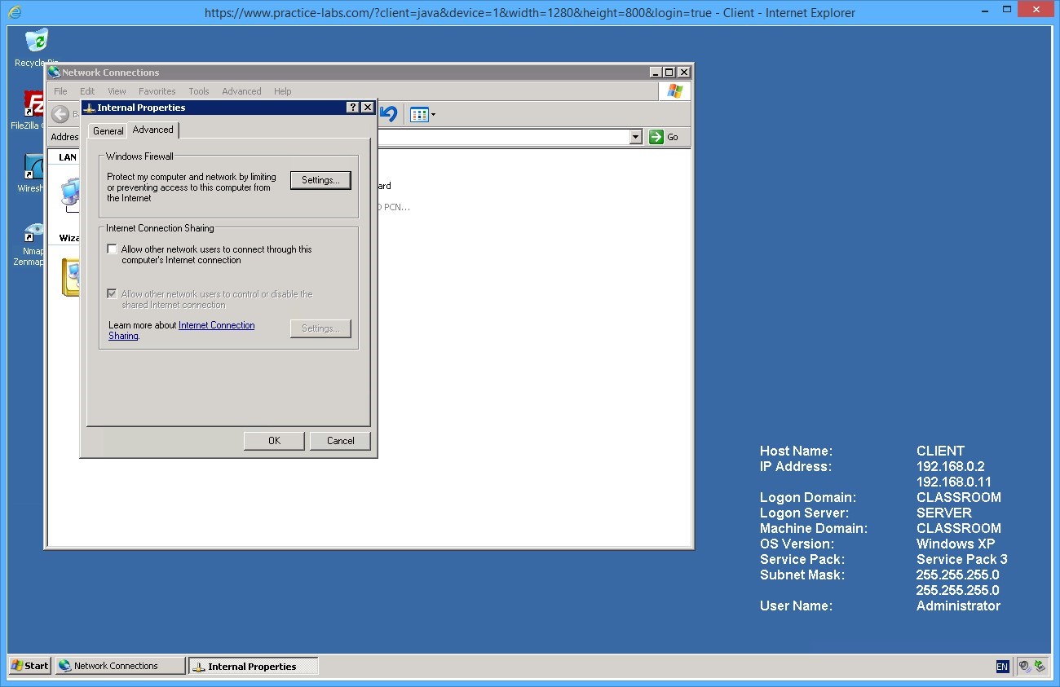Click the EN language indicator in tray
Viewport: 1060px width, 687px height.
[1002, 667]
